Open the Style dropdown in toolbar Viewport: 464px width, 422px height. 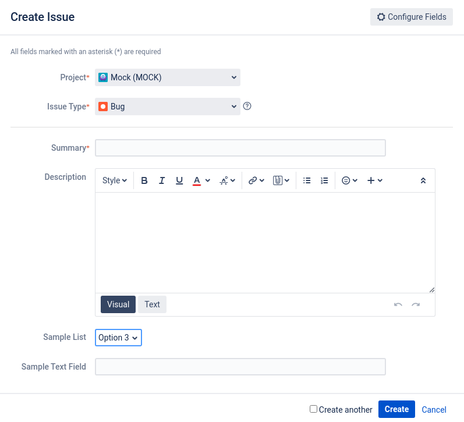[x=115, y=180]
